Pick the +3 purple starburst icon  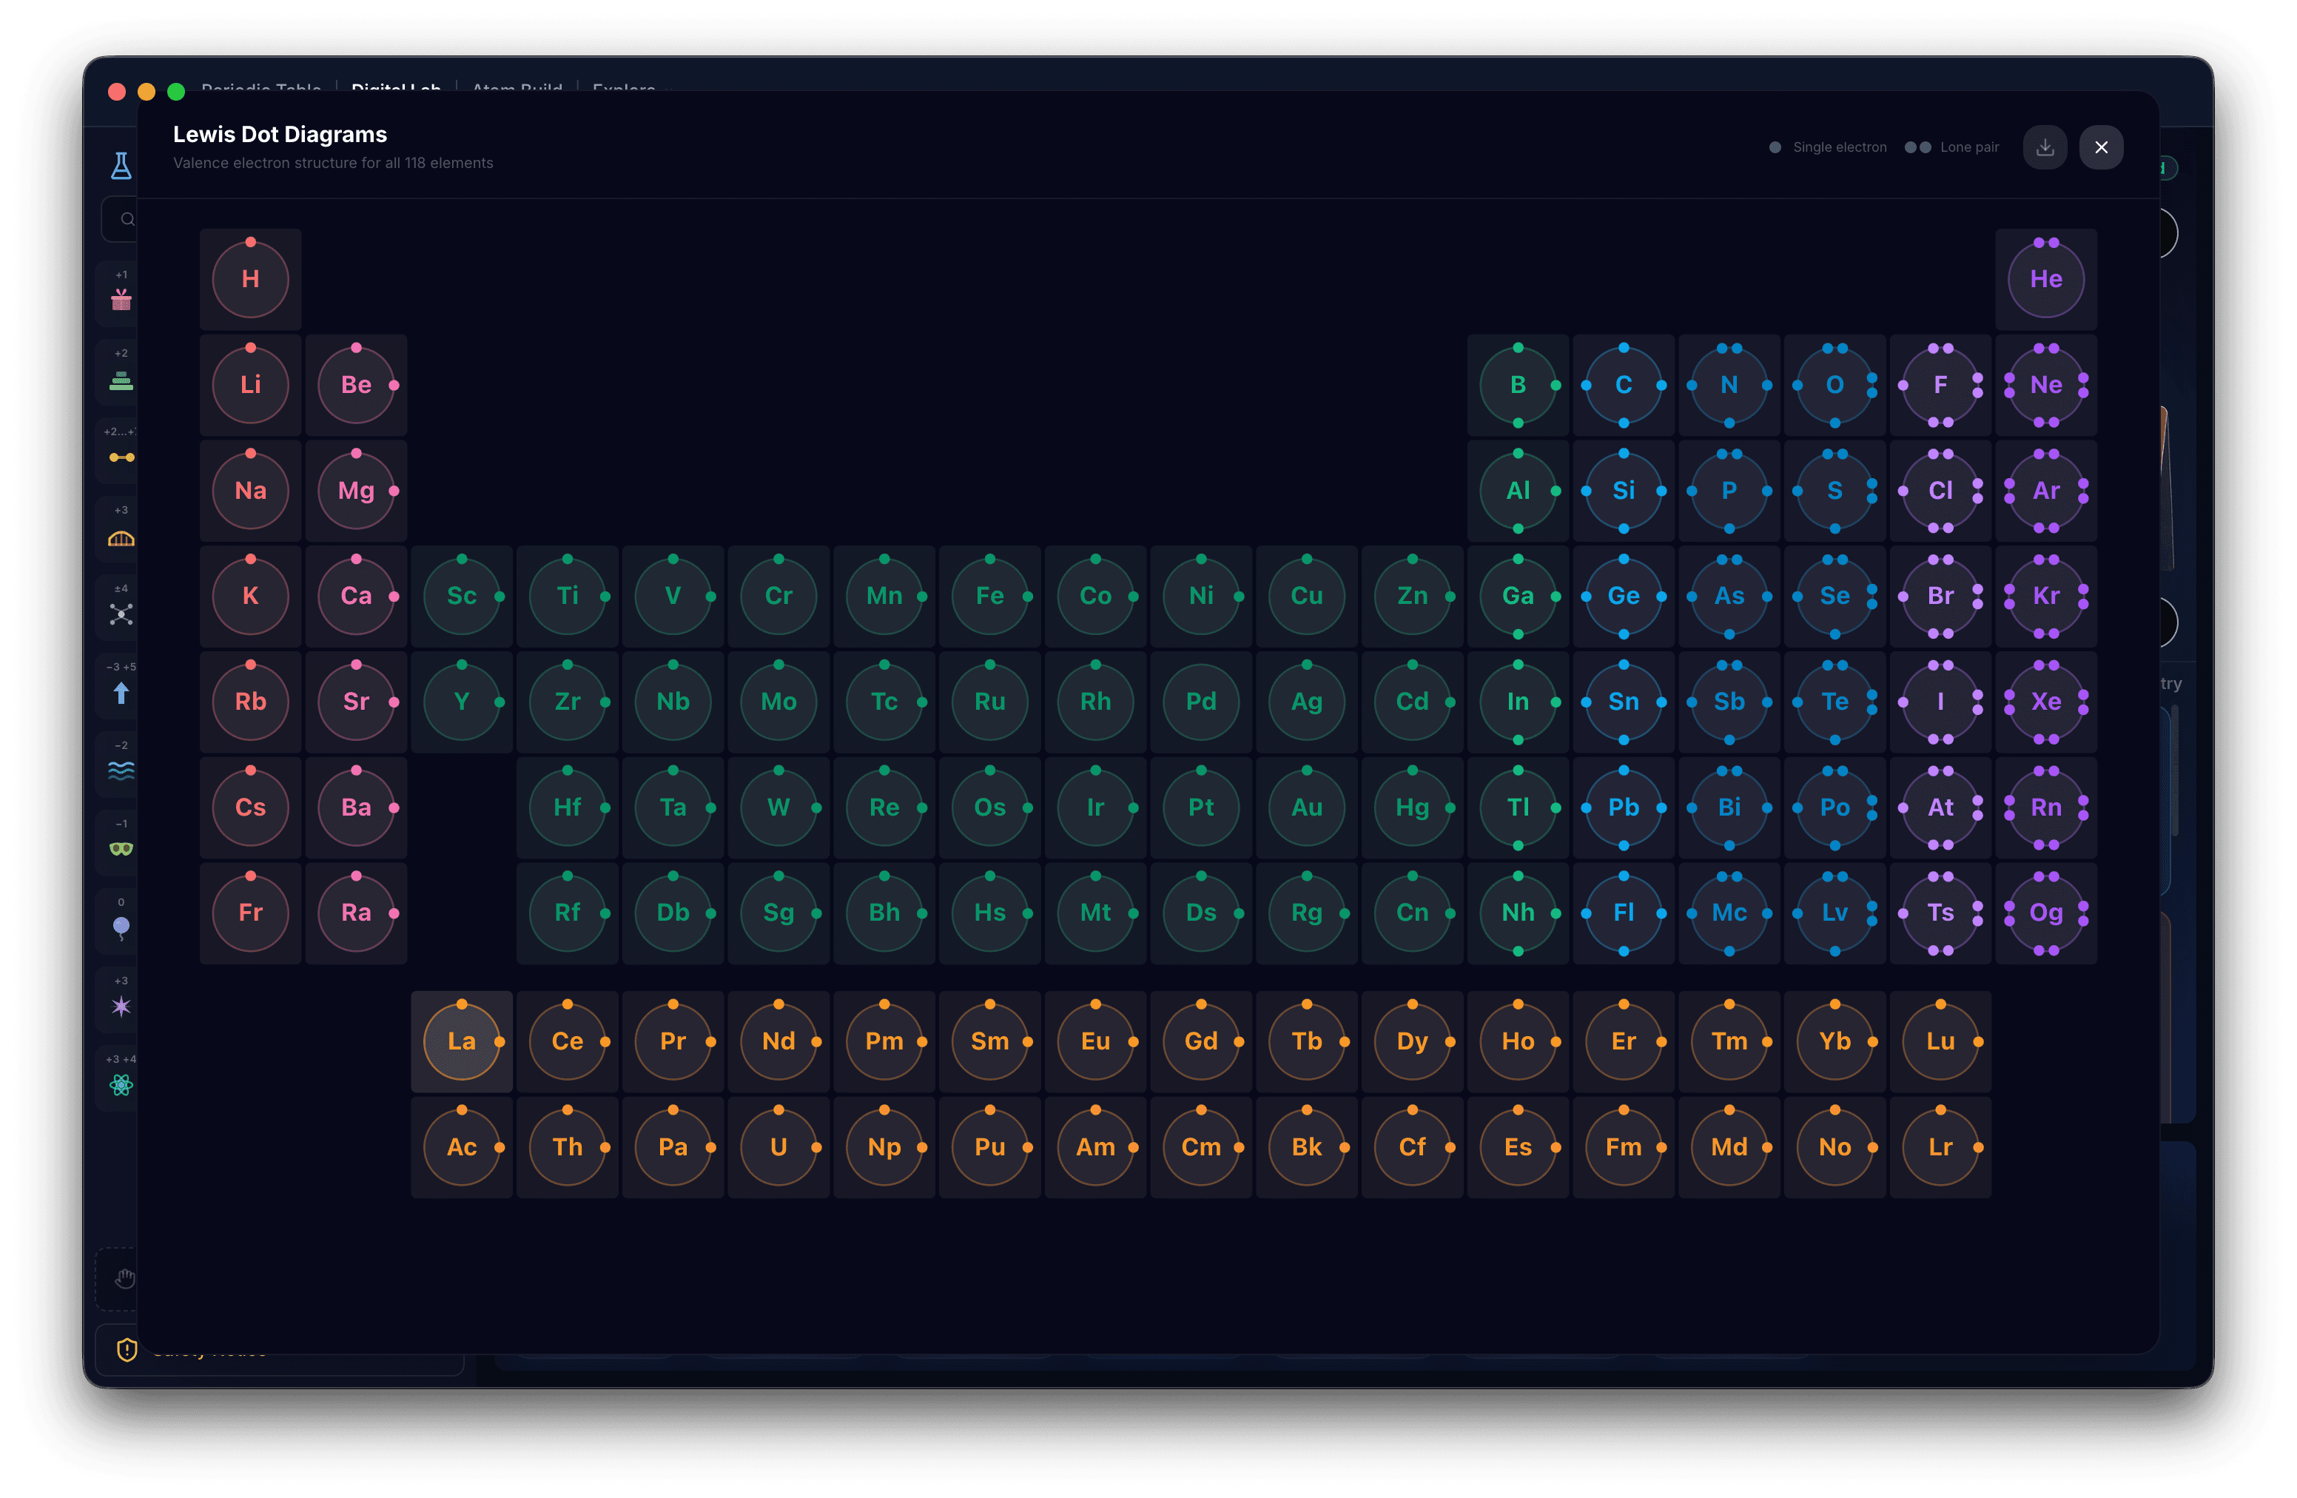coord(121,1007)
